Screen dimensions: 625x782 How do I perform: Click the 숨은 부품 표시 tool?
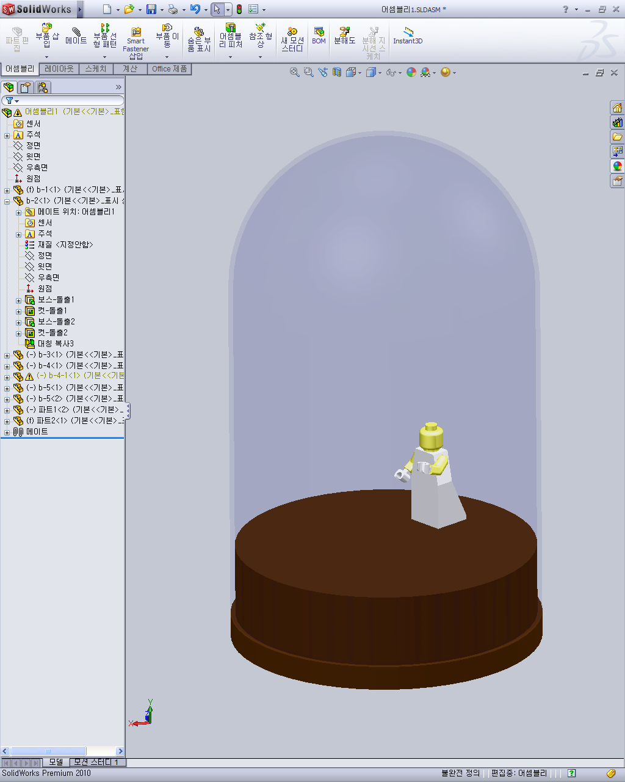[x=199, y=40]
